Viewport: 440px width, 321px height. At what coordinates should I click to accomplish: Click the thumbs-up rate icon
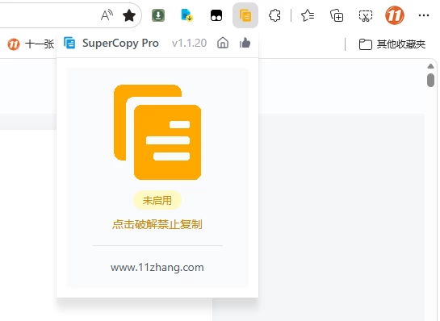(x=245, y=43)
